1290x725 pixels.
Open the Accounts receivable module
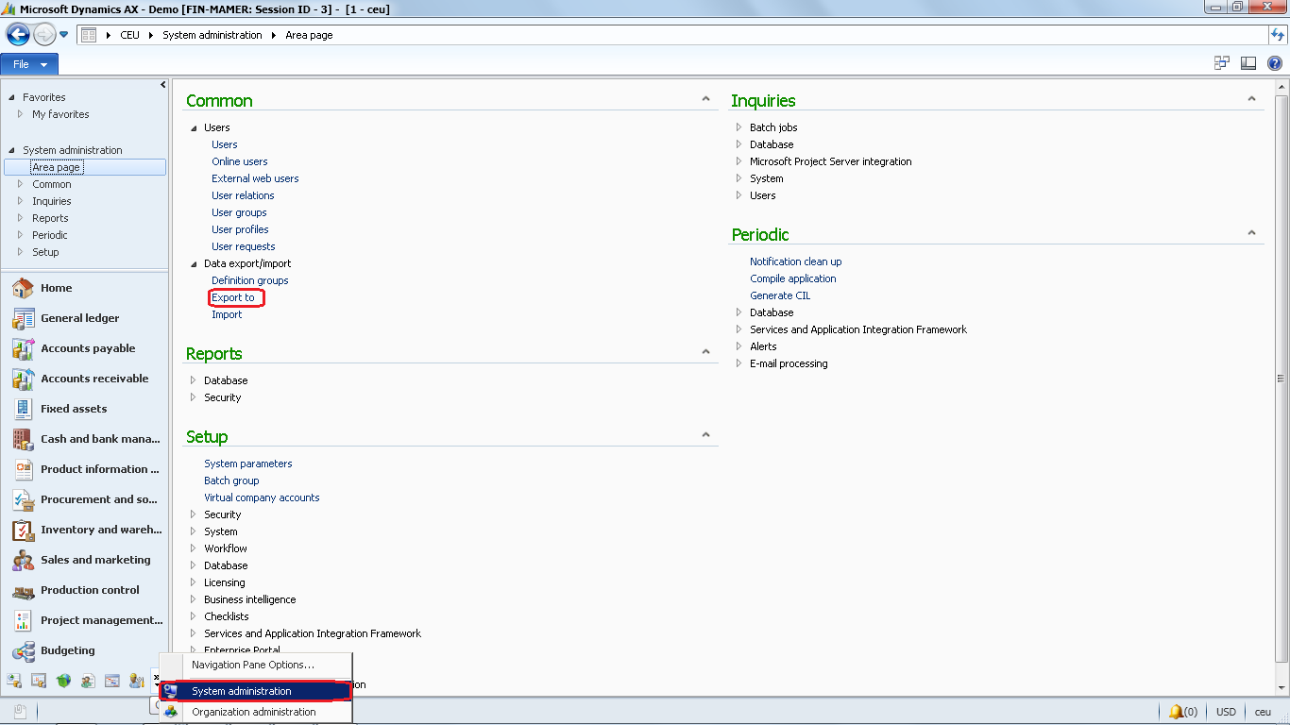(x=85, y=379)
